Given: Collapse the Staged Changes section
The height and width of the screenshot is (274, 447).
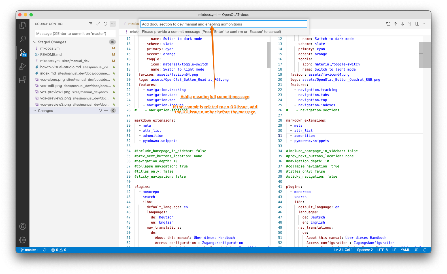Looking at the screenshot, I should click(x=35, y=42).
